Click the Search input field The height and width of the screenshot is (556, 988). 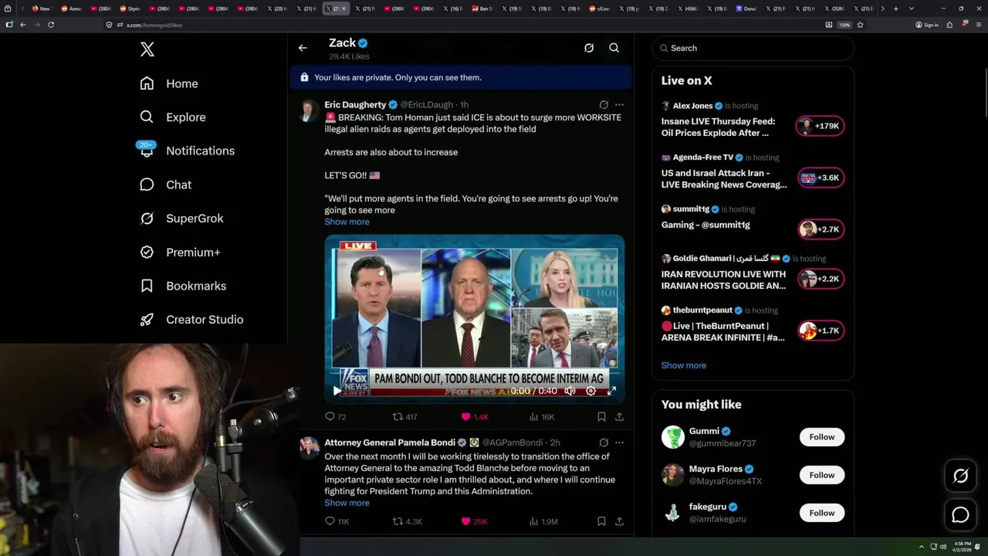(753, 48)
